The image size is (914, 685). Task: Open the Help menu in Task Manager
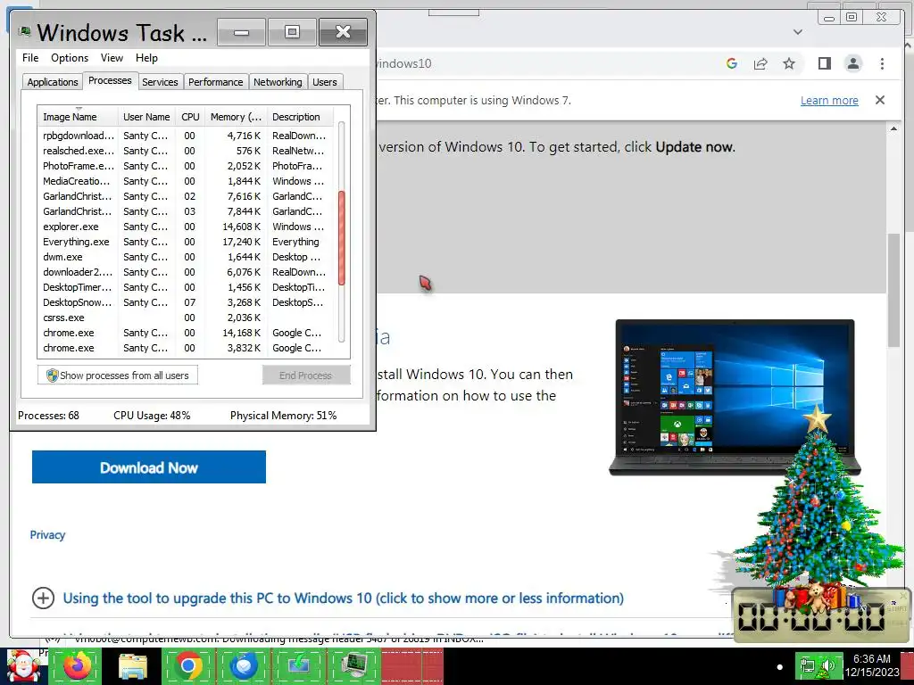(146, 58)
